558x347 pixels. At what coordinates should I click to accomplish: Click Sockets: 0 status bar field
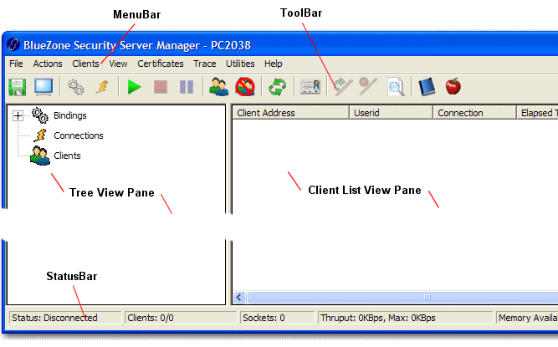point(278,318)
